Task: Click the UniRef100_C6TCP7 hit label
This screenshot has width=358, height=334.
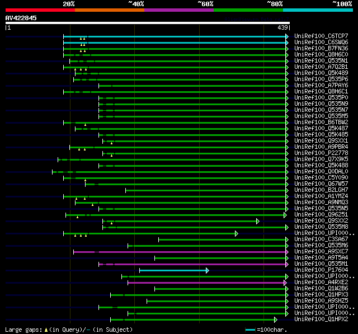Action: click(x=321, y=36)
